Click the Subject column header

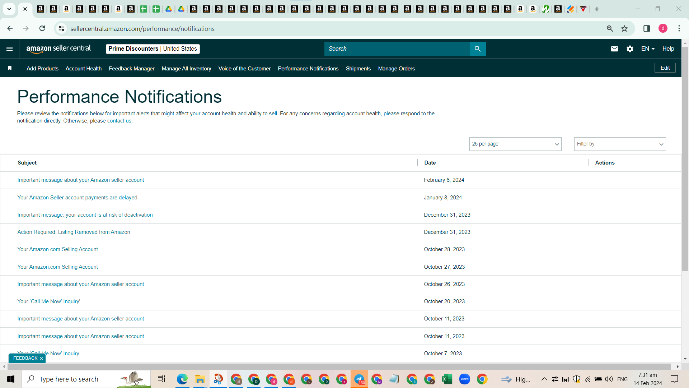[27, 163]
